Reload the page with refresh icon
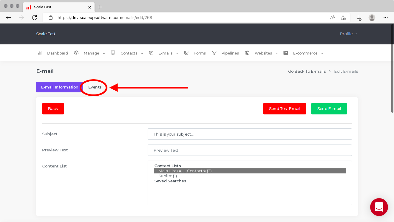394x222 pixels. pos(35,18)
